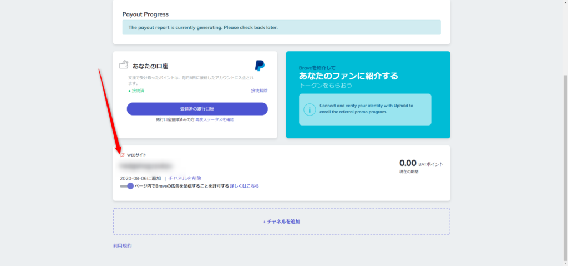
Task: Click the あなたのファンに紹介する heading
Action: [348, 76]
